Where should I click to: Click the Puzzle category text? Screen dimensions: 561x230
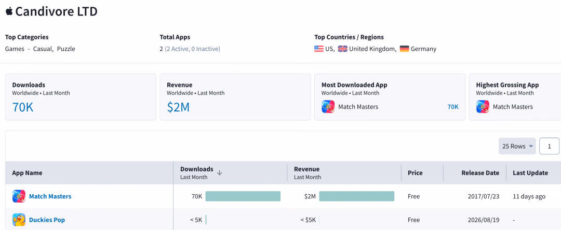coord(66,49)
